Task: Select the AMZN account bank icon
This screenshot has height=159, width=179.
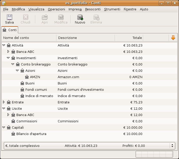Action: point(27,77)
